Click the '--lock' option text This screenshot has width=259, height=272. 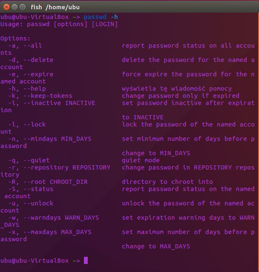click(34, 124)
